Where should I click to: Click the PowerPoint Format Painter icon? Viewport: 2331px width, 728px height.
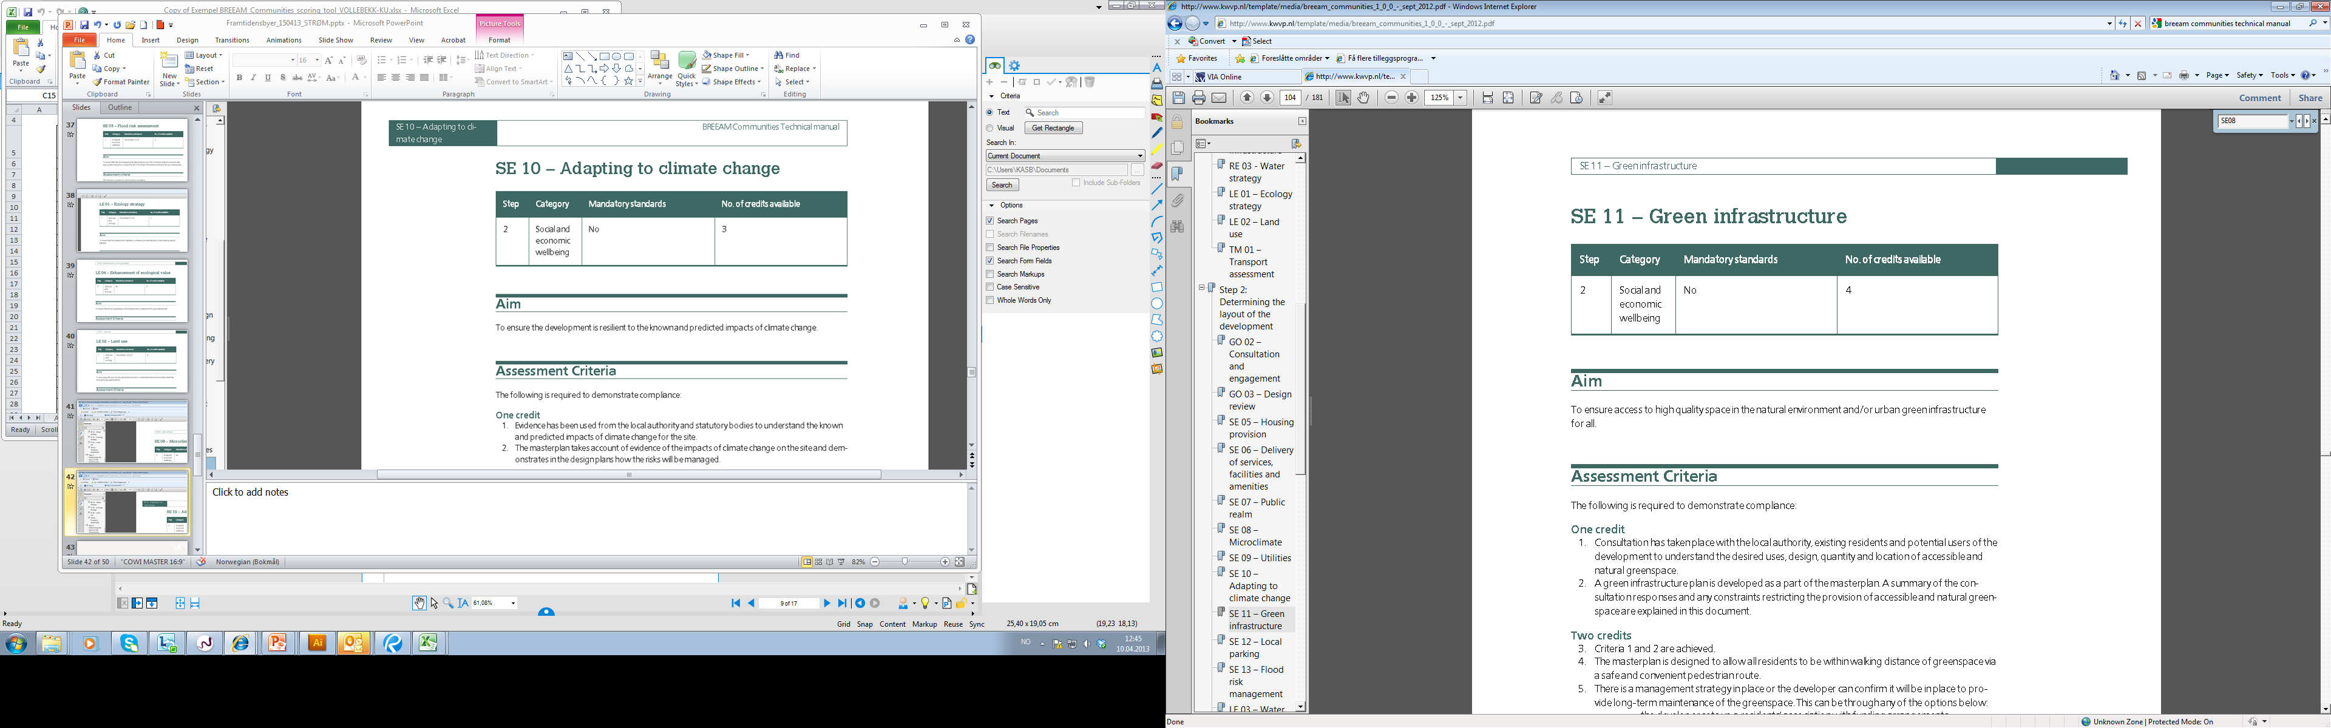click(x=97, y=81)
